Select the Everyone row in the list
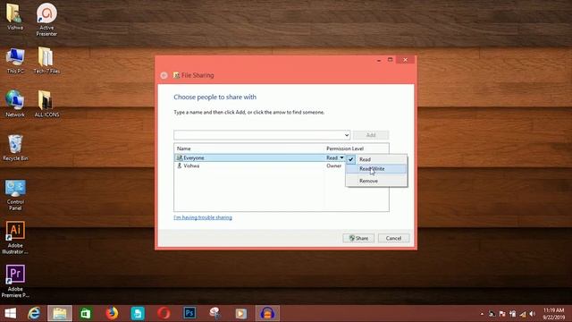 (260, 157)
